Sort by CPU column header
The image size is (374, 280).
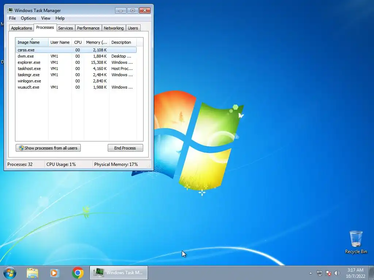point(78,42)
